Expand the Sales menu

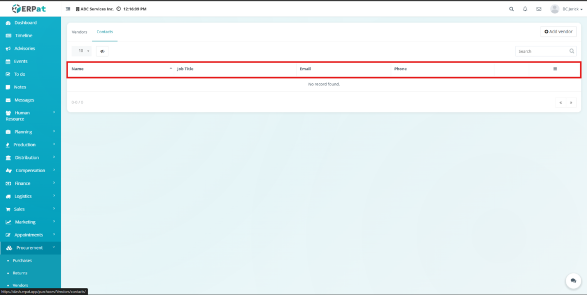pos(30,209)
